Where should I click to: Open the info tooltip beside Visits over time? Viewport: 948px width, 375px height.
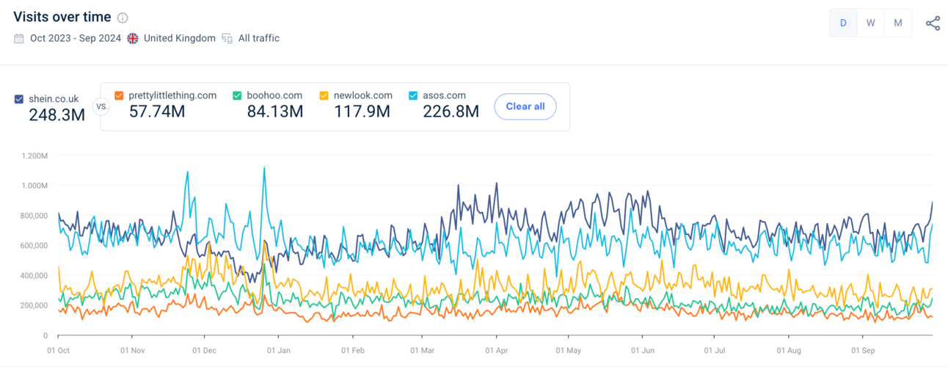tap(123, 18)
